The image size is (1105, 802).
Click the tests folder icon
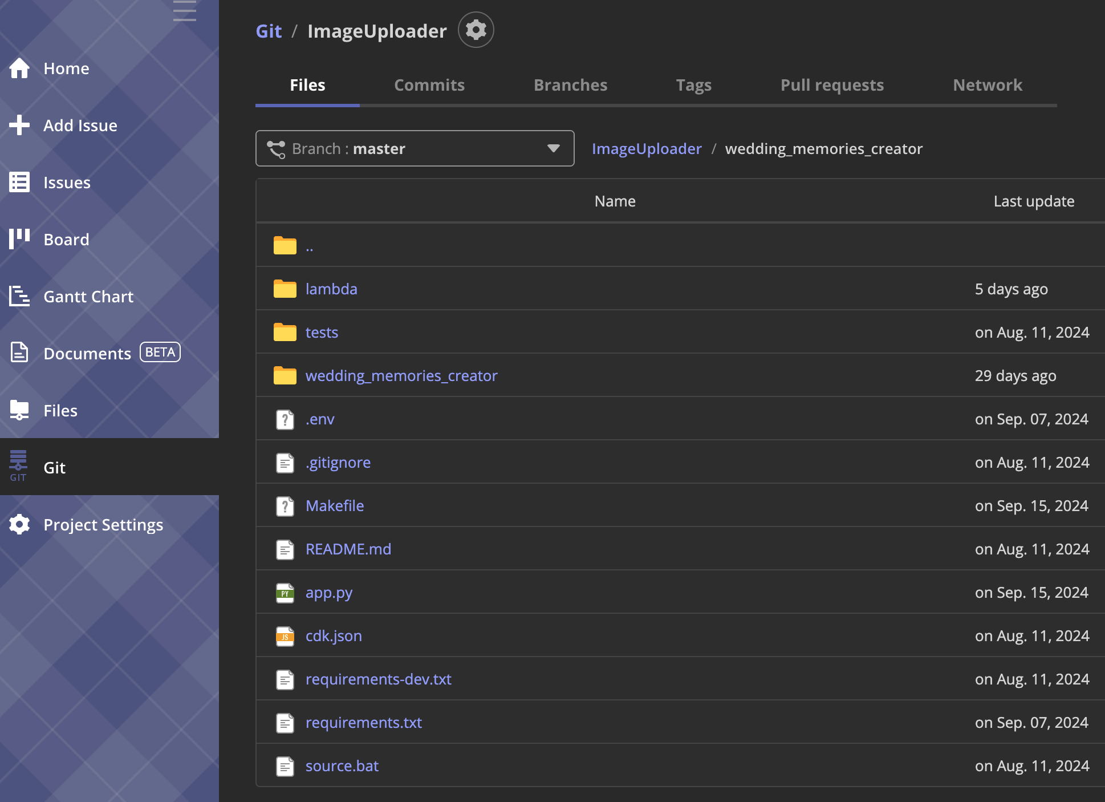pyautogui.click(x=285, y=332)
